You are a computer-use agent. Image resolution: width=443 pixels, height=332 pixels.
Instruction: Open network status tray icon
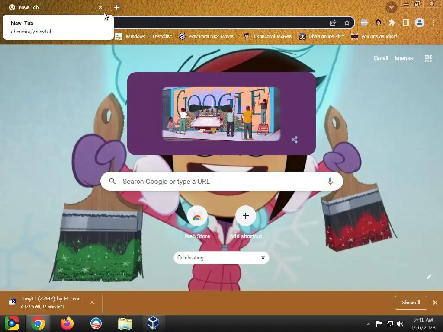click(390, 323)
